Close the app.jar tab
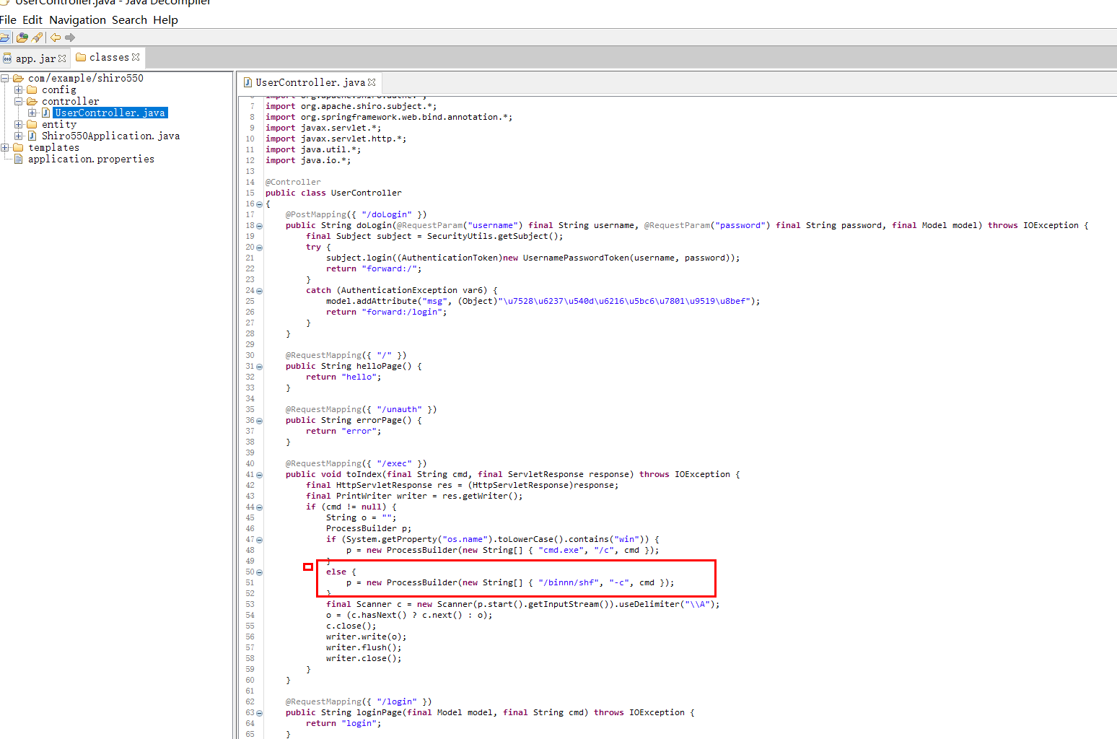 click(62, 58)
